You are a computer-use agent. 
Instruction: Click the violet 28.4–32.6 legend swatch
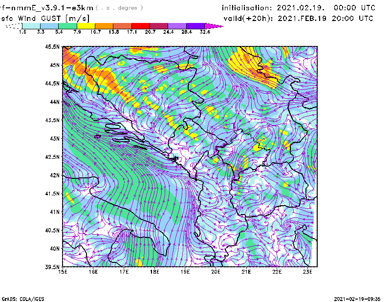tap(195, 26)
